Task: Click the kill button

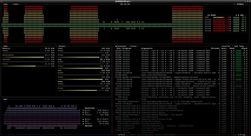Action: pyautogui.click(x=158, y=135)
